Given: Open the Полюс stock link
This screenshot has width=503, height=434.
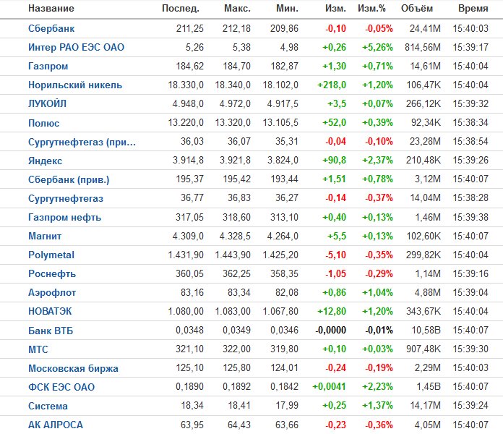Looking at the screenshot, I should pyautogui.click(x=43, y=123).
